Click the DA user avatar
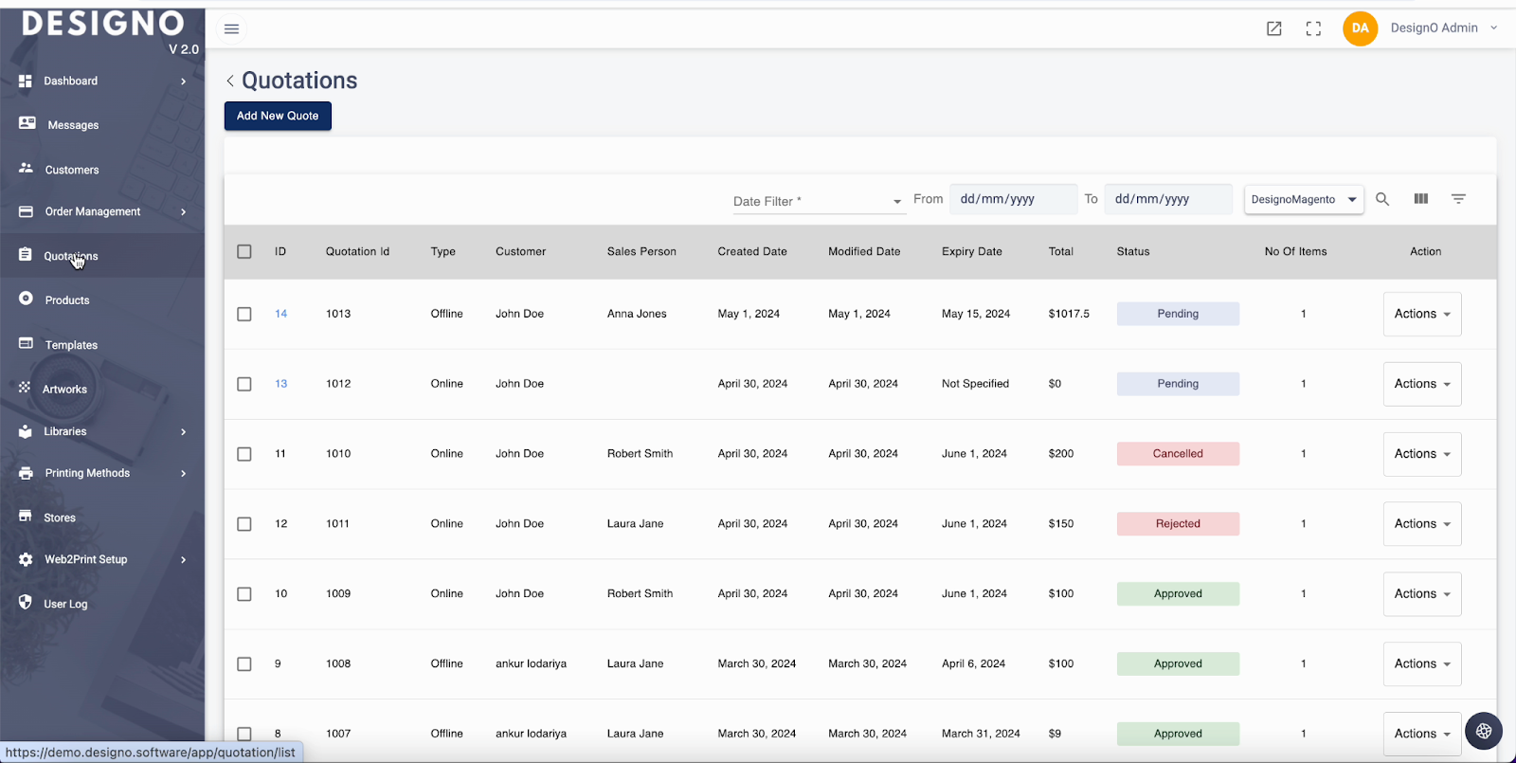This screenshot has height=763, width=1516. point(1360,28)
